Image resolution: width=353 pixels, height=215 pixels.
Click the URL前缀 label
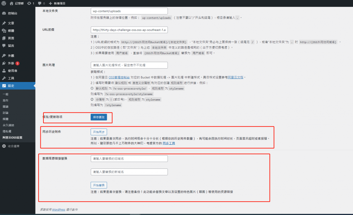point(48,30)
